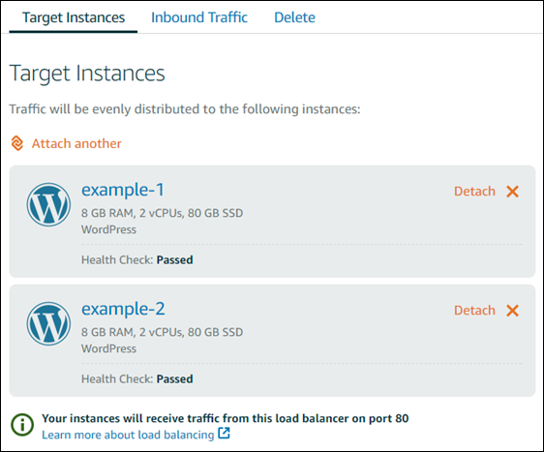544x452 pixels.
Task: Click the WordPress logo of example-1
Action: click(48, 204)
